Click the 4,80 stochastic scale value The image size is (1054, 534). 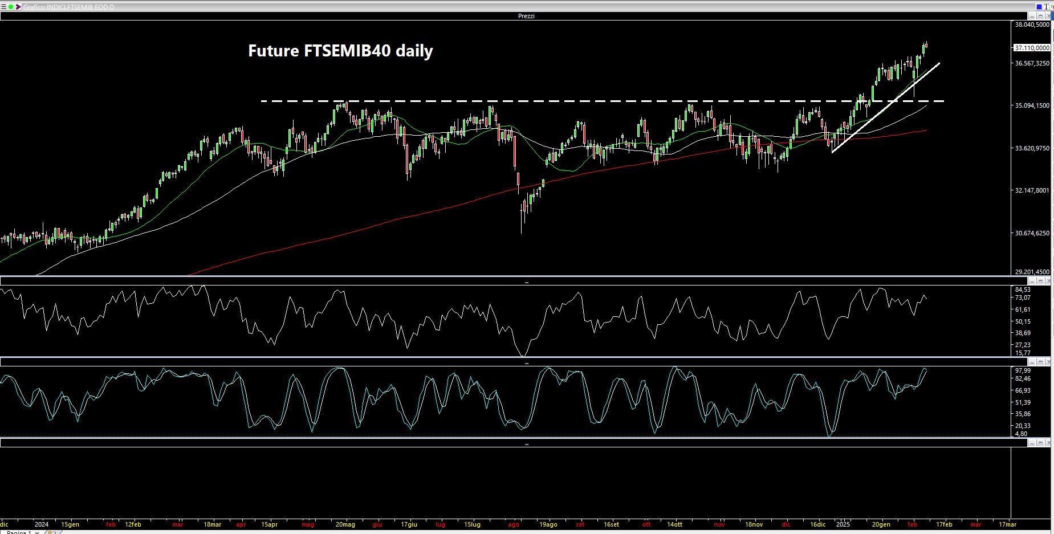(x=1020, y=434)
